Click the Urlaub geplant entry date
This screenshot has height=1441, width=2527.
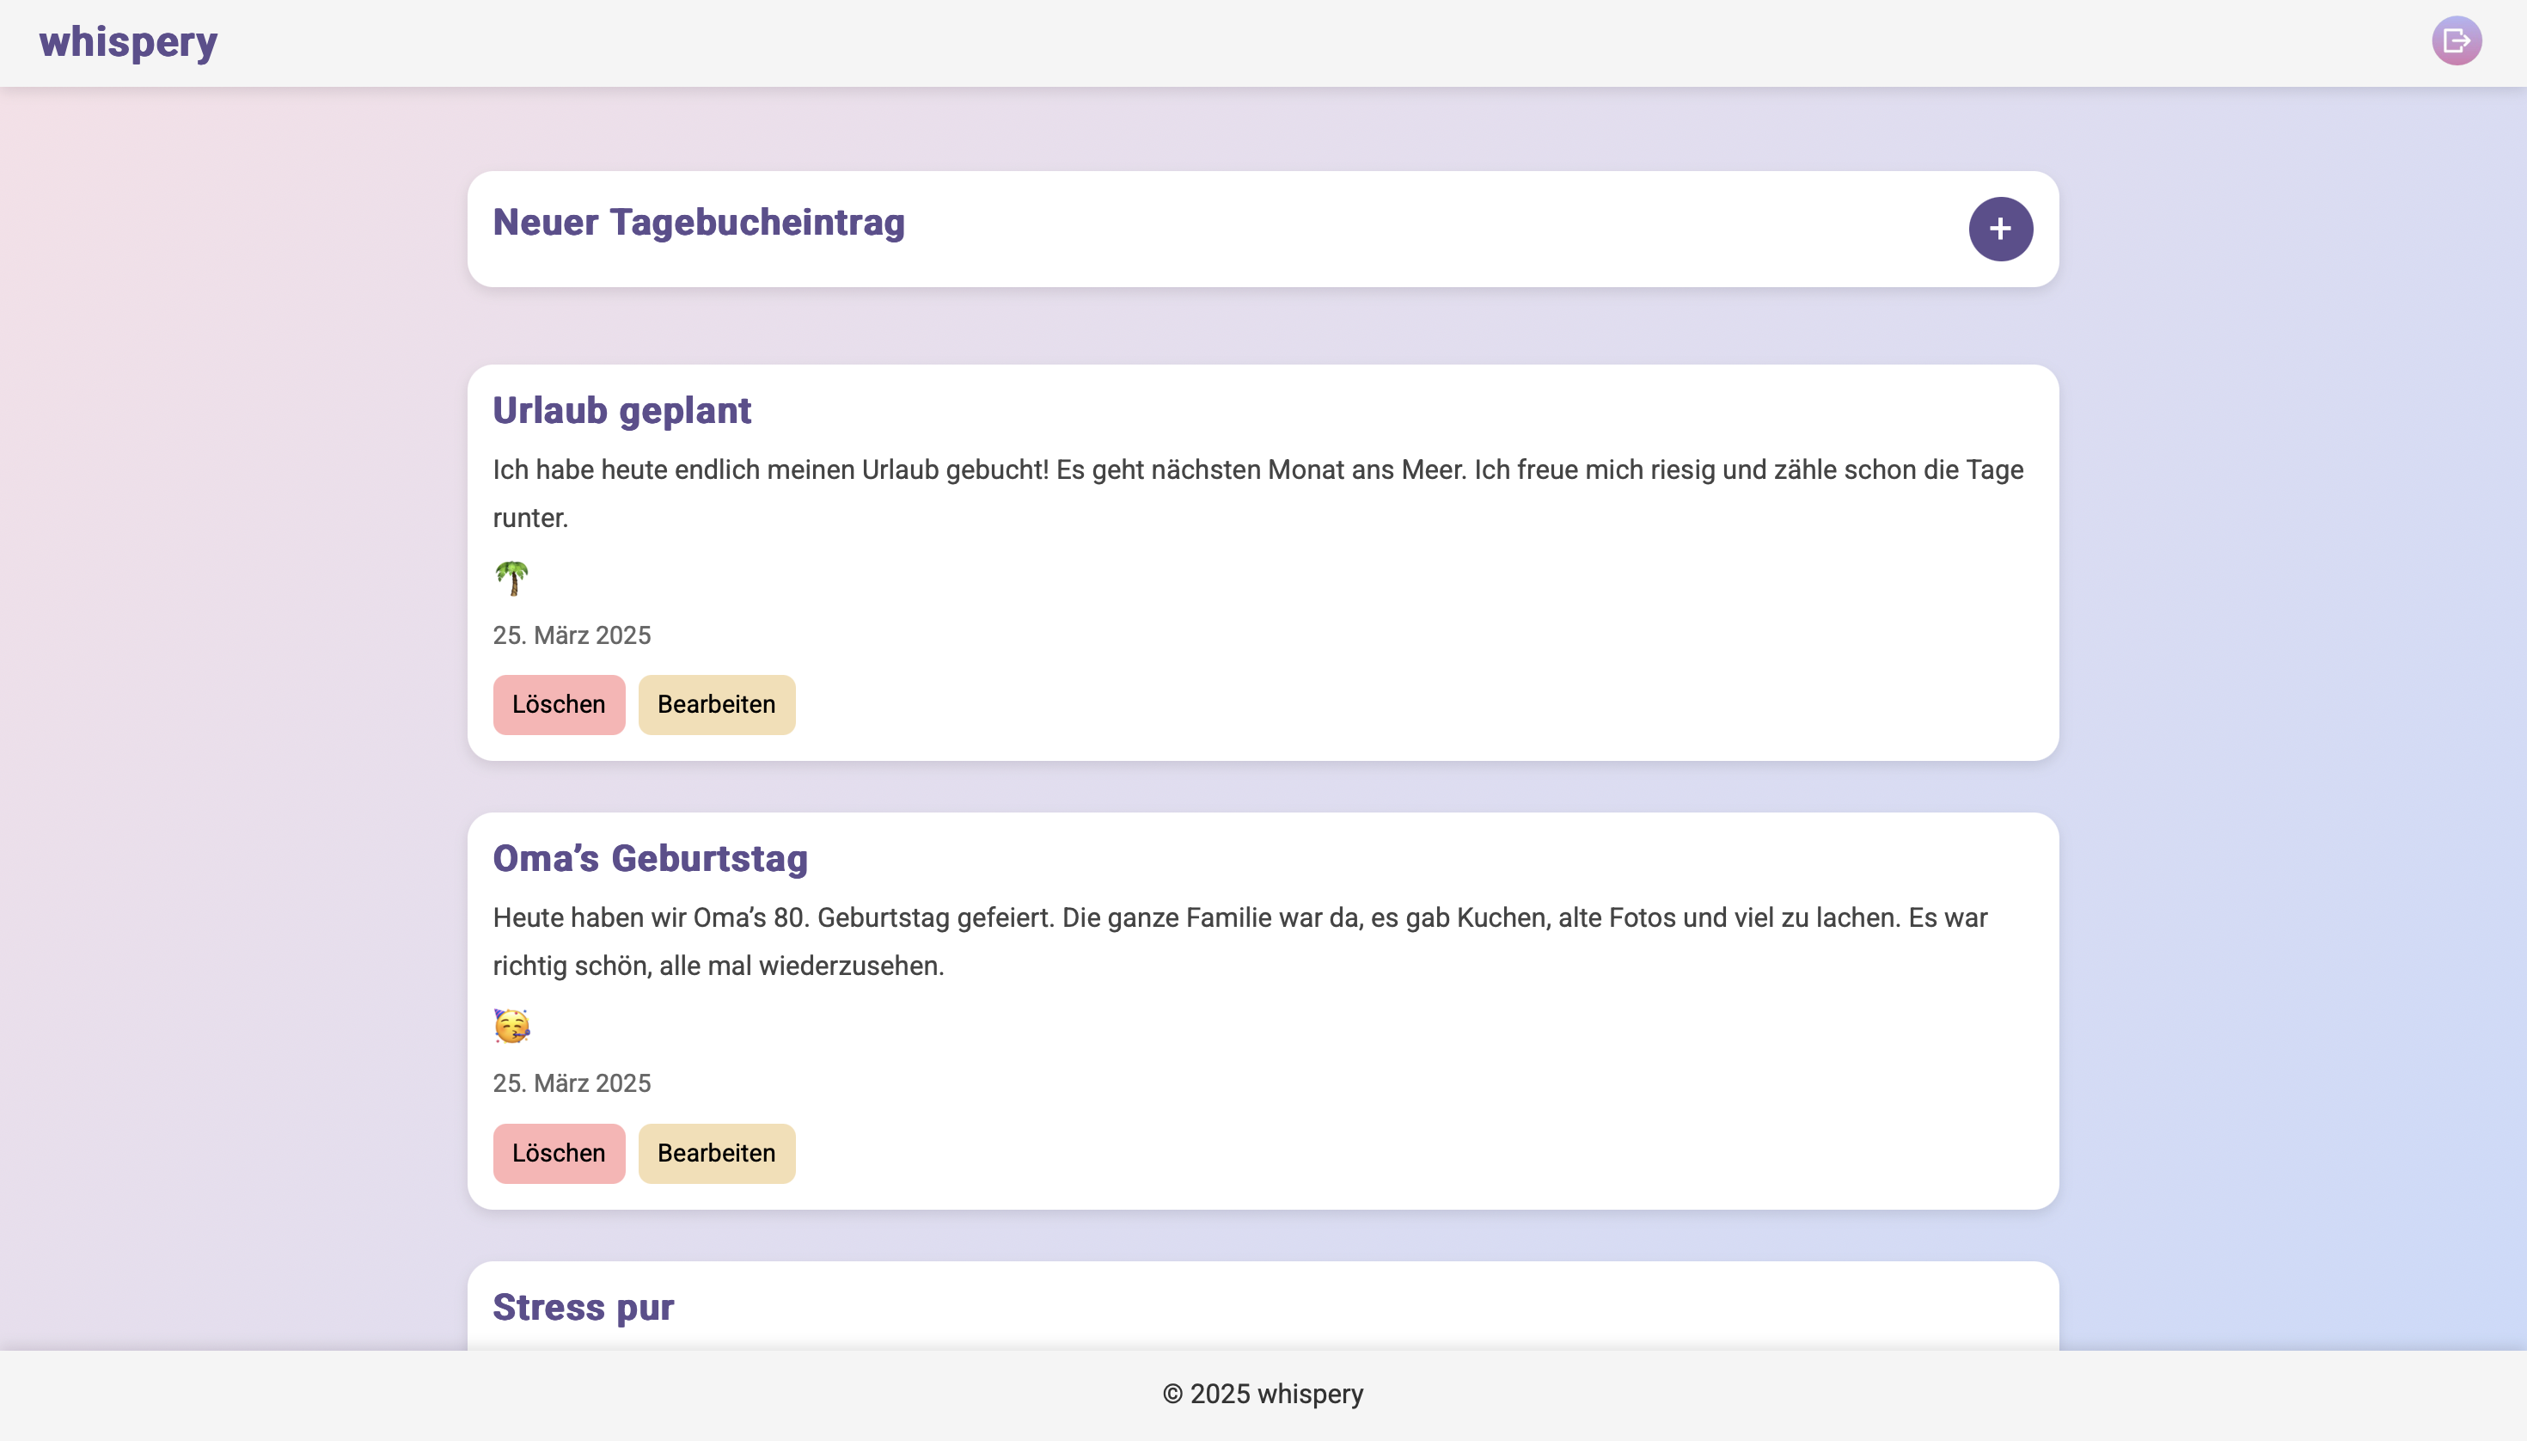(571, 635)
